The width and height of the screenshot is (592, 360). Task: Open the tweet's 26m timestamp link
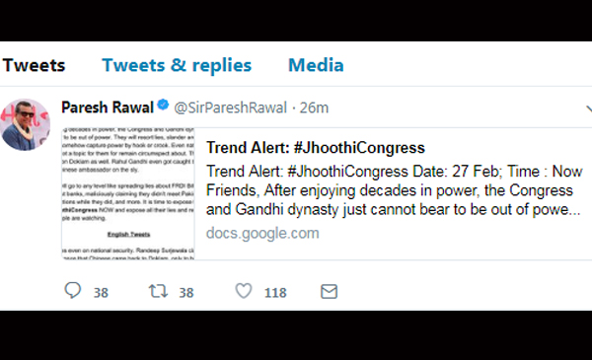click(314, 108)
